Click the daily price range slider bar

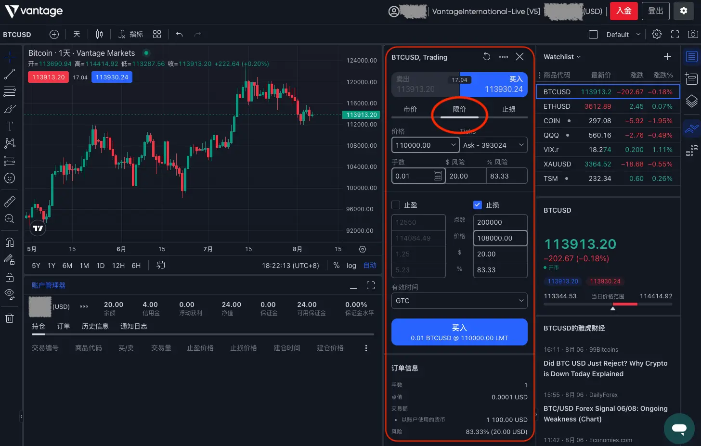pos(608,304)
